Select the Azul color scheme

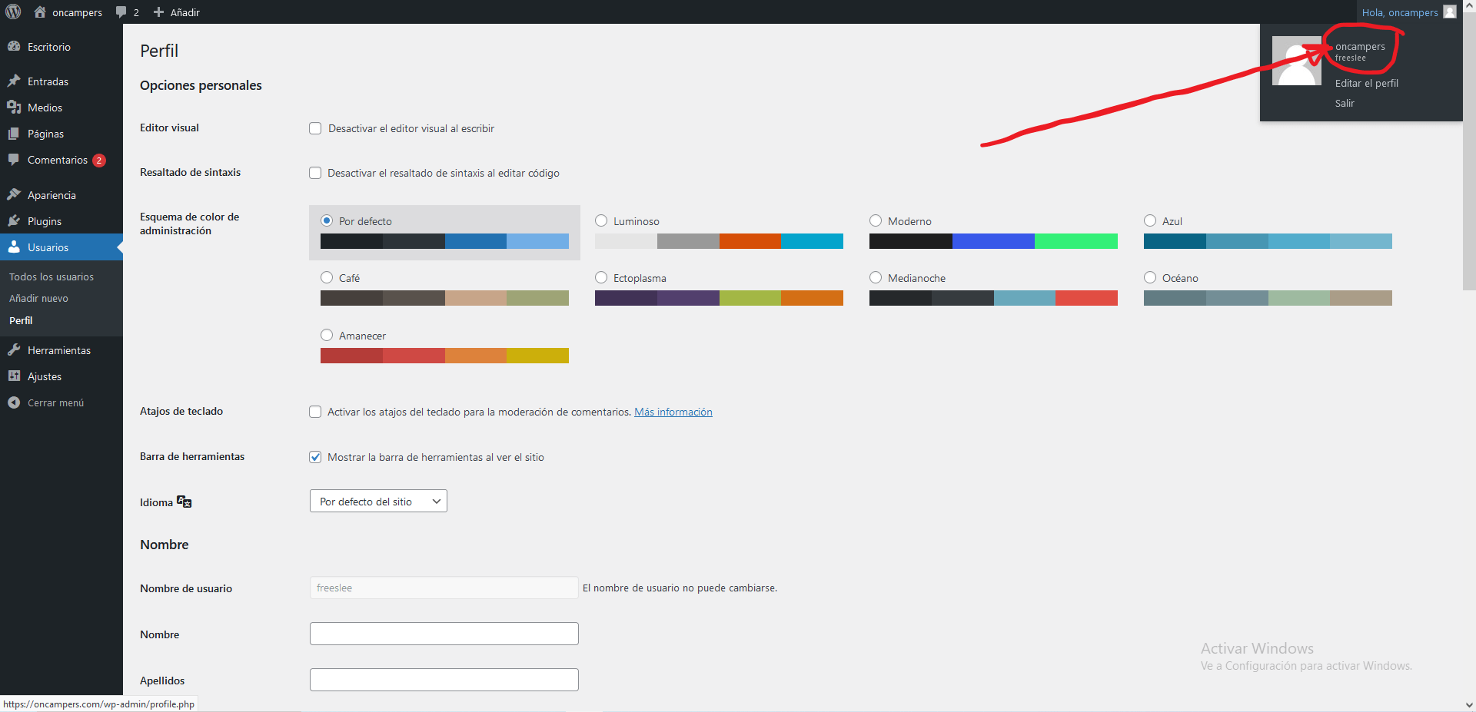tap(1150, 220)
